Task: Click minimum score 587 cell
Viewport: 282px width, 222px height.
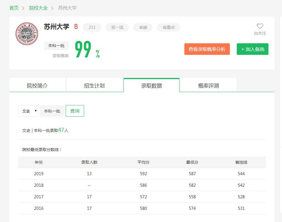Action: click(192, 174)
